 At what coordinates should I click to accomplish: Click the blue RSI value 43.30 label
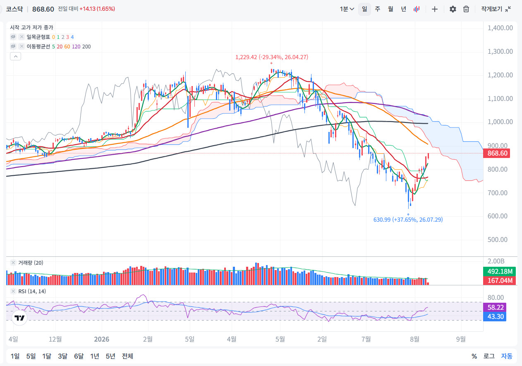click(x=495, y=316)
